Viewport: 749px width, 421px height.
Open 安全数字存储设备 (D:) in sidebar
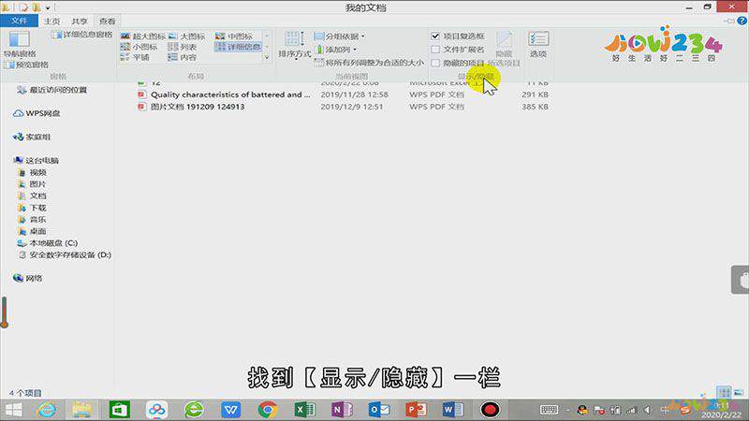tap(65, 254)
